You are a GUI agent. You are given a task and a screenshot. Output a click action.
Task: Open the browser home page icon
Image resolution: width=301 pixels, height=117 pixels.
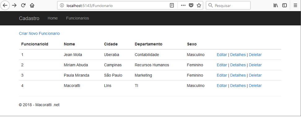[x=32, y=6]
